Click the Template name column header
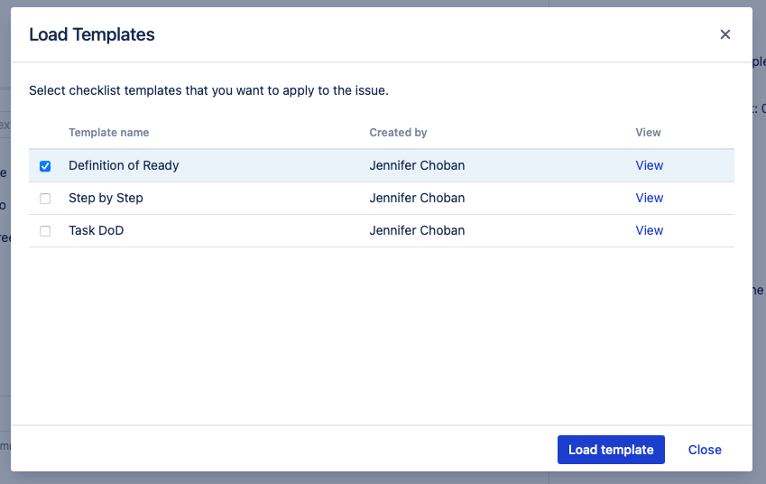766x484 pixels. coord(108,133)
